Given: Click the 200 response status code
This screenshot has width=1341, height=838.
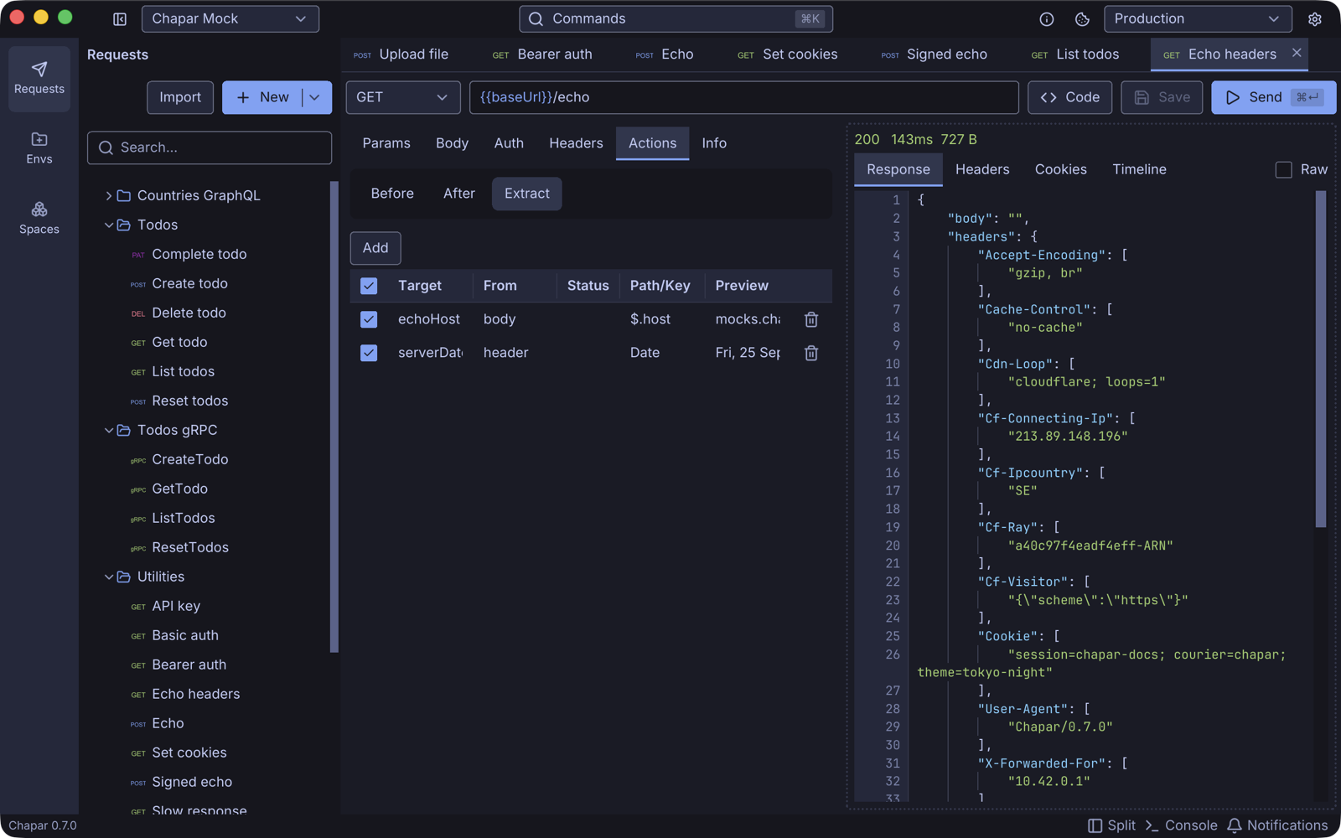Looking at the screenshot, I should click(867, 139).
